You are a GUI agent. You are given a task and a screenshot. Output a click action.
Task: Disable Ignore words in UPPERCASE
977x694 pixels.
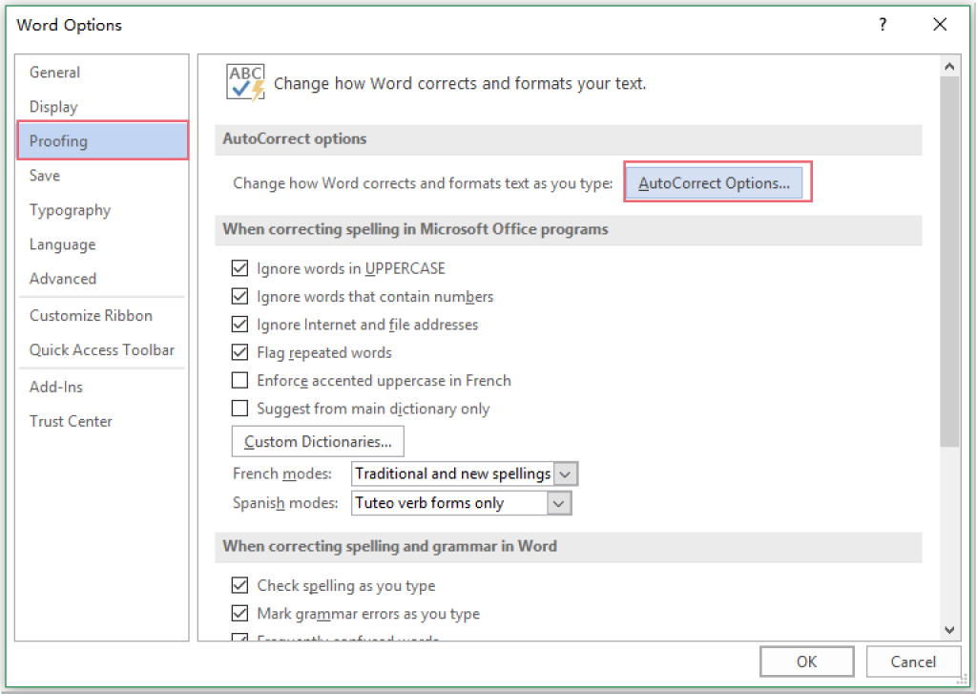239,268
